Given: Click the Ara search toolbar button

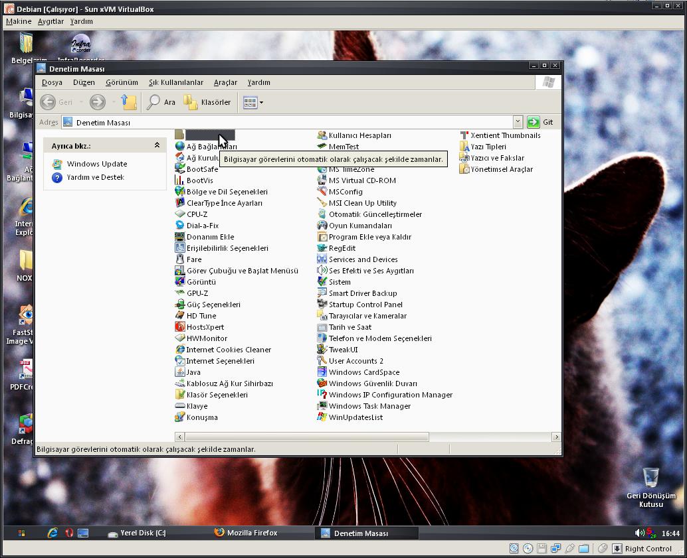Looking at the screenshot, I should [161, 102].
